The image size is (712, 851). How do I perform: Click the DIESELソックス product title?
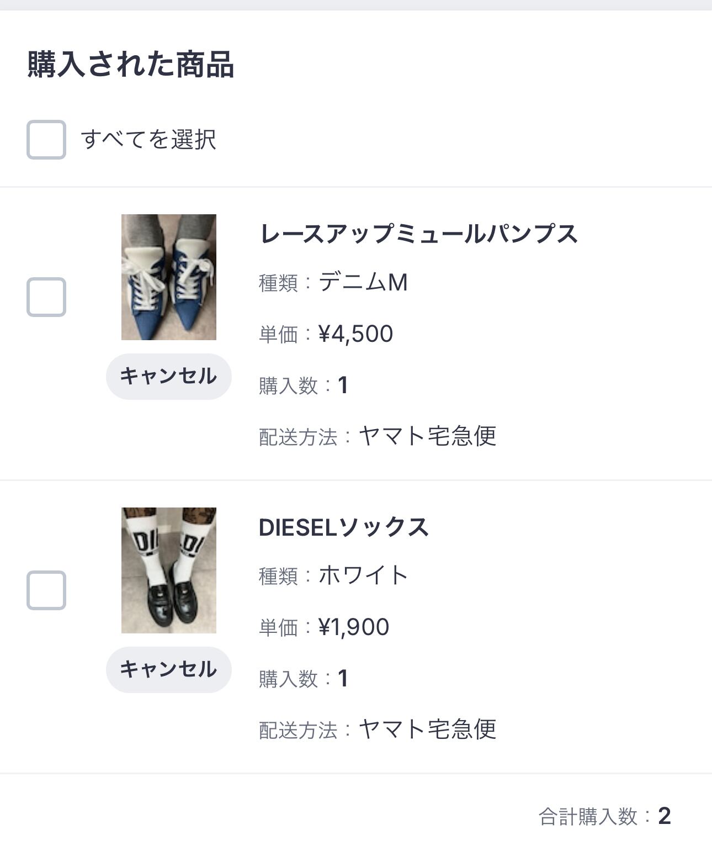[x=344, y=527]
